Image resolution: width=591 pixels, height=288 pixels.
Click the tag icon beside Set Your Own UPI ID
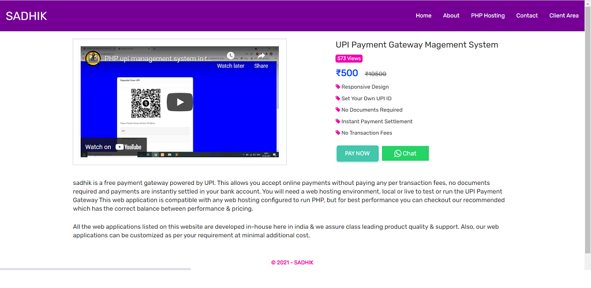pos(338,98)
